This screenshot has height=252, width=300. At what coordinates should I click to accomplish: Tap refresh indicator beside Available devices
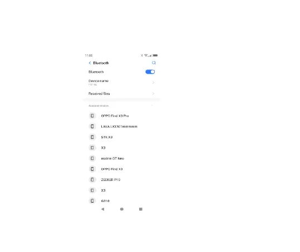[152, 105]
